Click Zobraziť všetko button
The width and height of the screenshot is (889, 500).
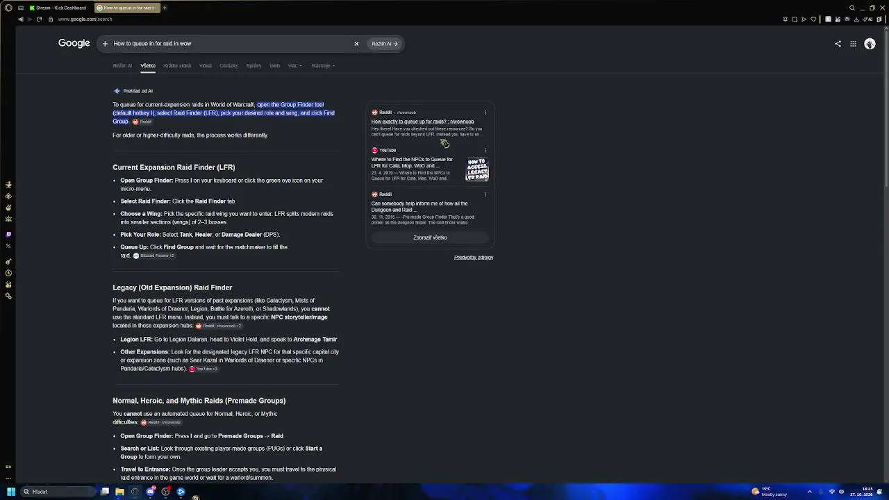pyautogui.click(x=430, y=237)
